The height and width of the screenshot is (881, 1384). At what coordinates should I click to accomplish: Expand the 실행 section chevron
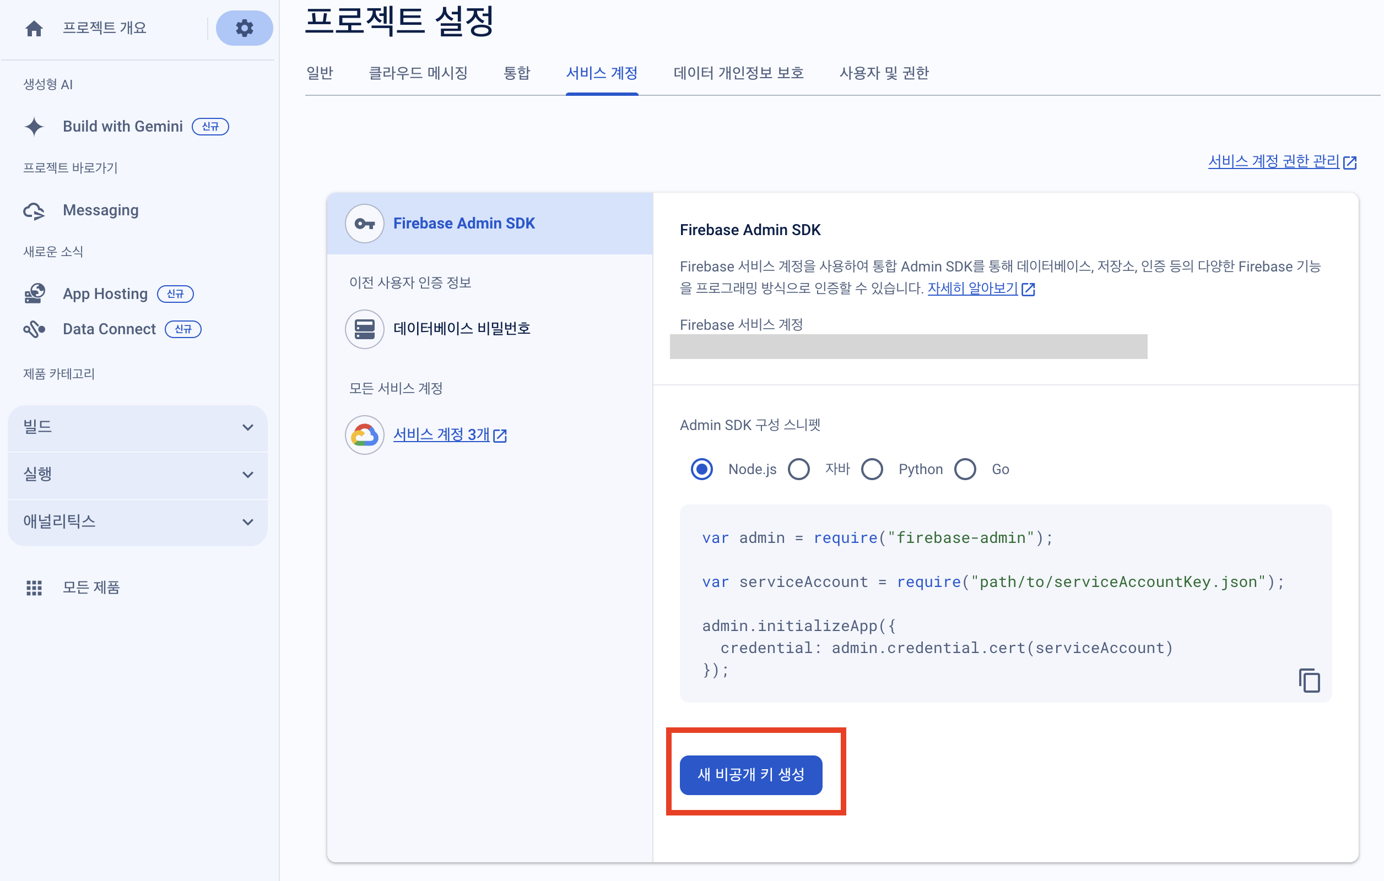tap(248, 475)
